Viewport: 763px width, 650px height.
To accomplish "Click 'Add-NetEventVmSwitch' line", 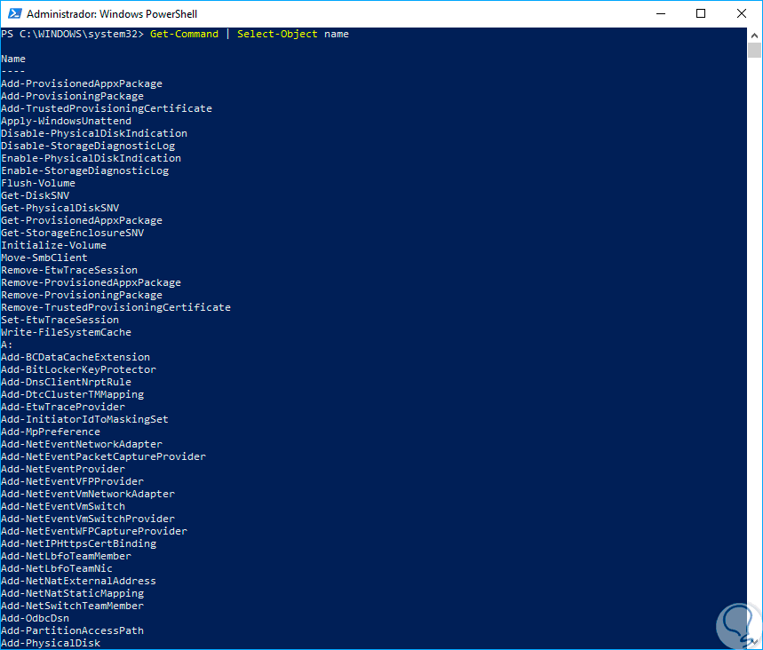I will (63, 506).
